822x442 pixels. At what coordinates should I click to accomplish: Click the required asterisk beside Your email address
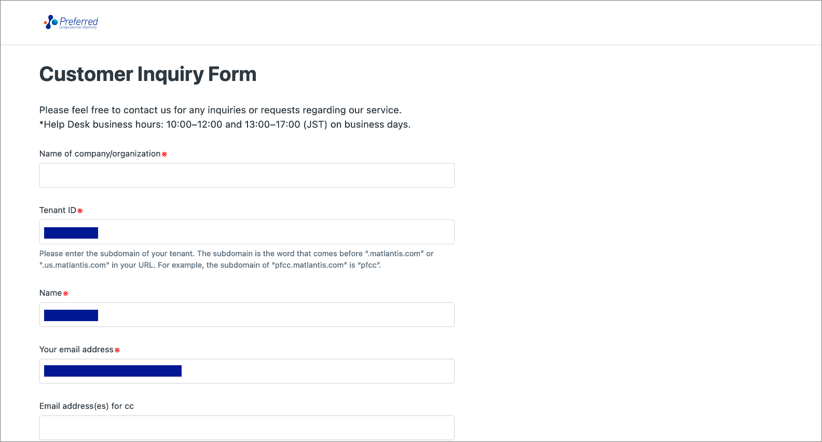pyautogui.click(x=117, y=350)
